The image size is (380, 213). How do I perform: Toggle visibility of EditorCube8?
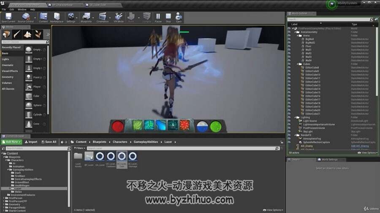click(x=289, y=68)
